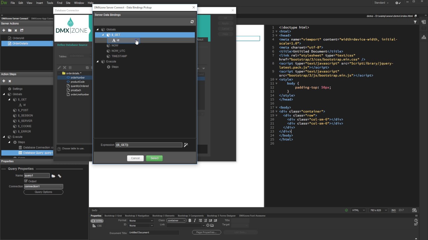The height and width of the screenshot is (240, 428).
Task: Open the Edit menu
Action: 21,3
